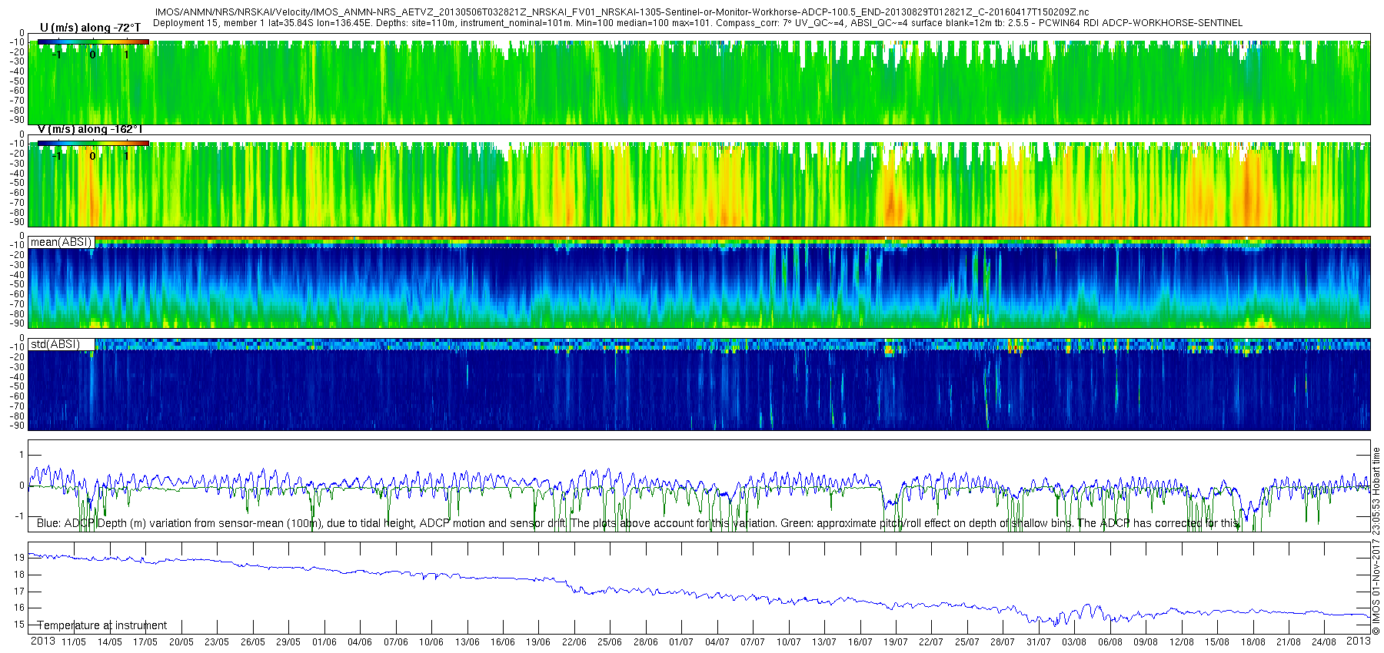The width and height of the screenshot is (1384, 653).
Task: Select the "V (m/s) along -162°T" panel title
Action: pyautogui.click(x=90, y=129)
